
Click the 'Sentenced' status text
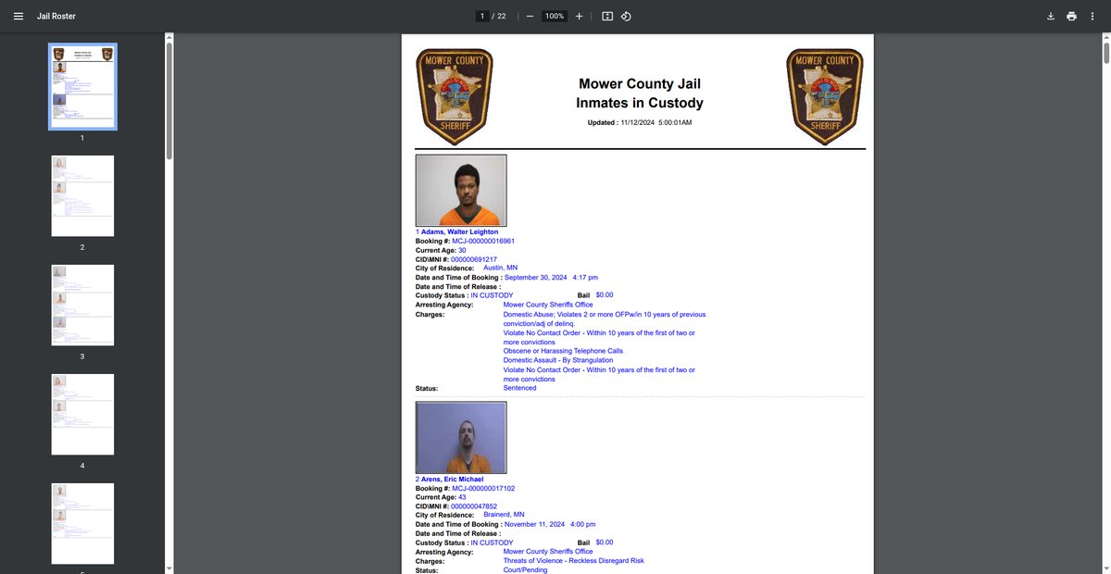tap(520, 388)
